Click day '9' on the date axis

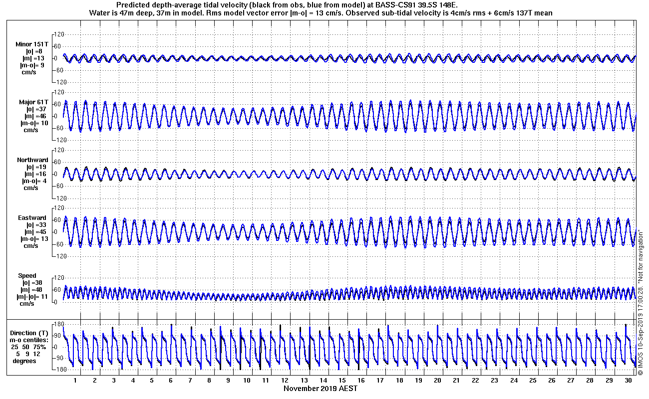228,381
